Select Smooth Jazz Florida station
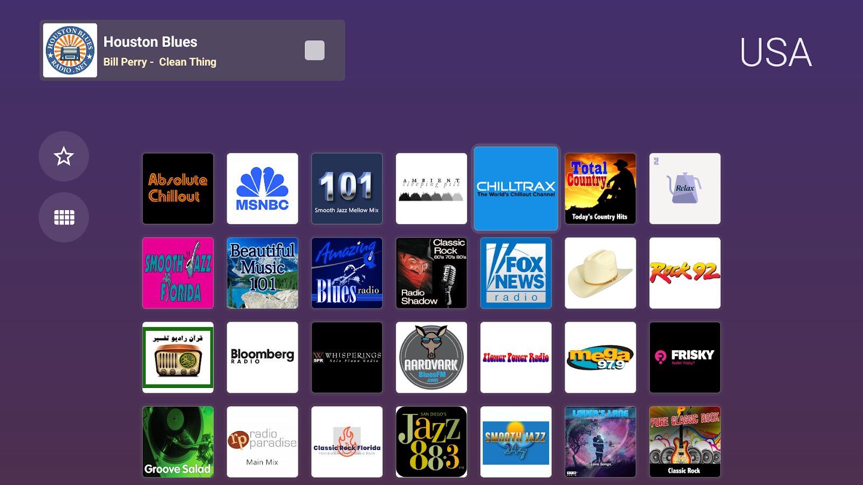Viewport: 863px width, 485px height. pos(178,273)
